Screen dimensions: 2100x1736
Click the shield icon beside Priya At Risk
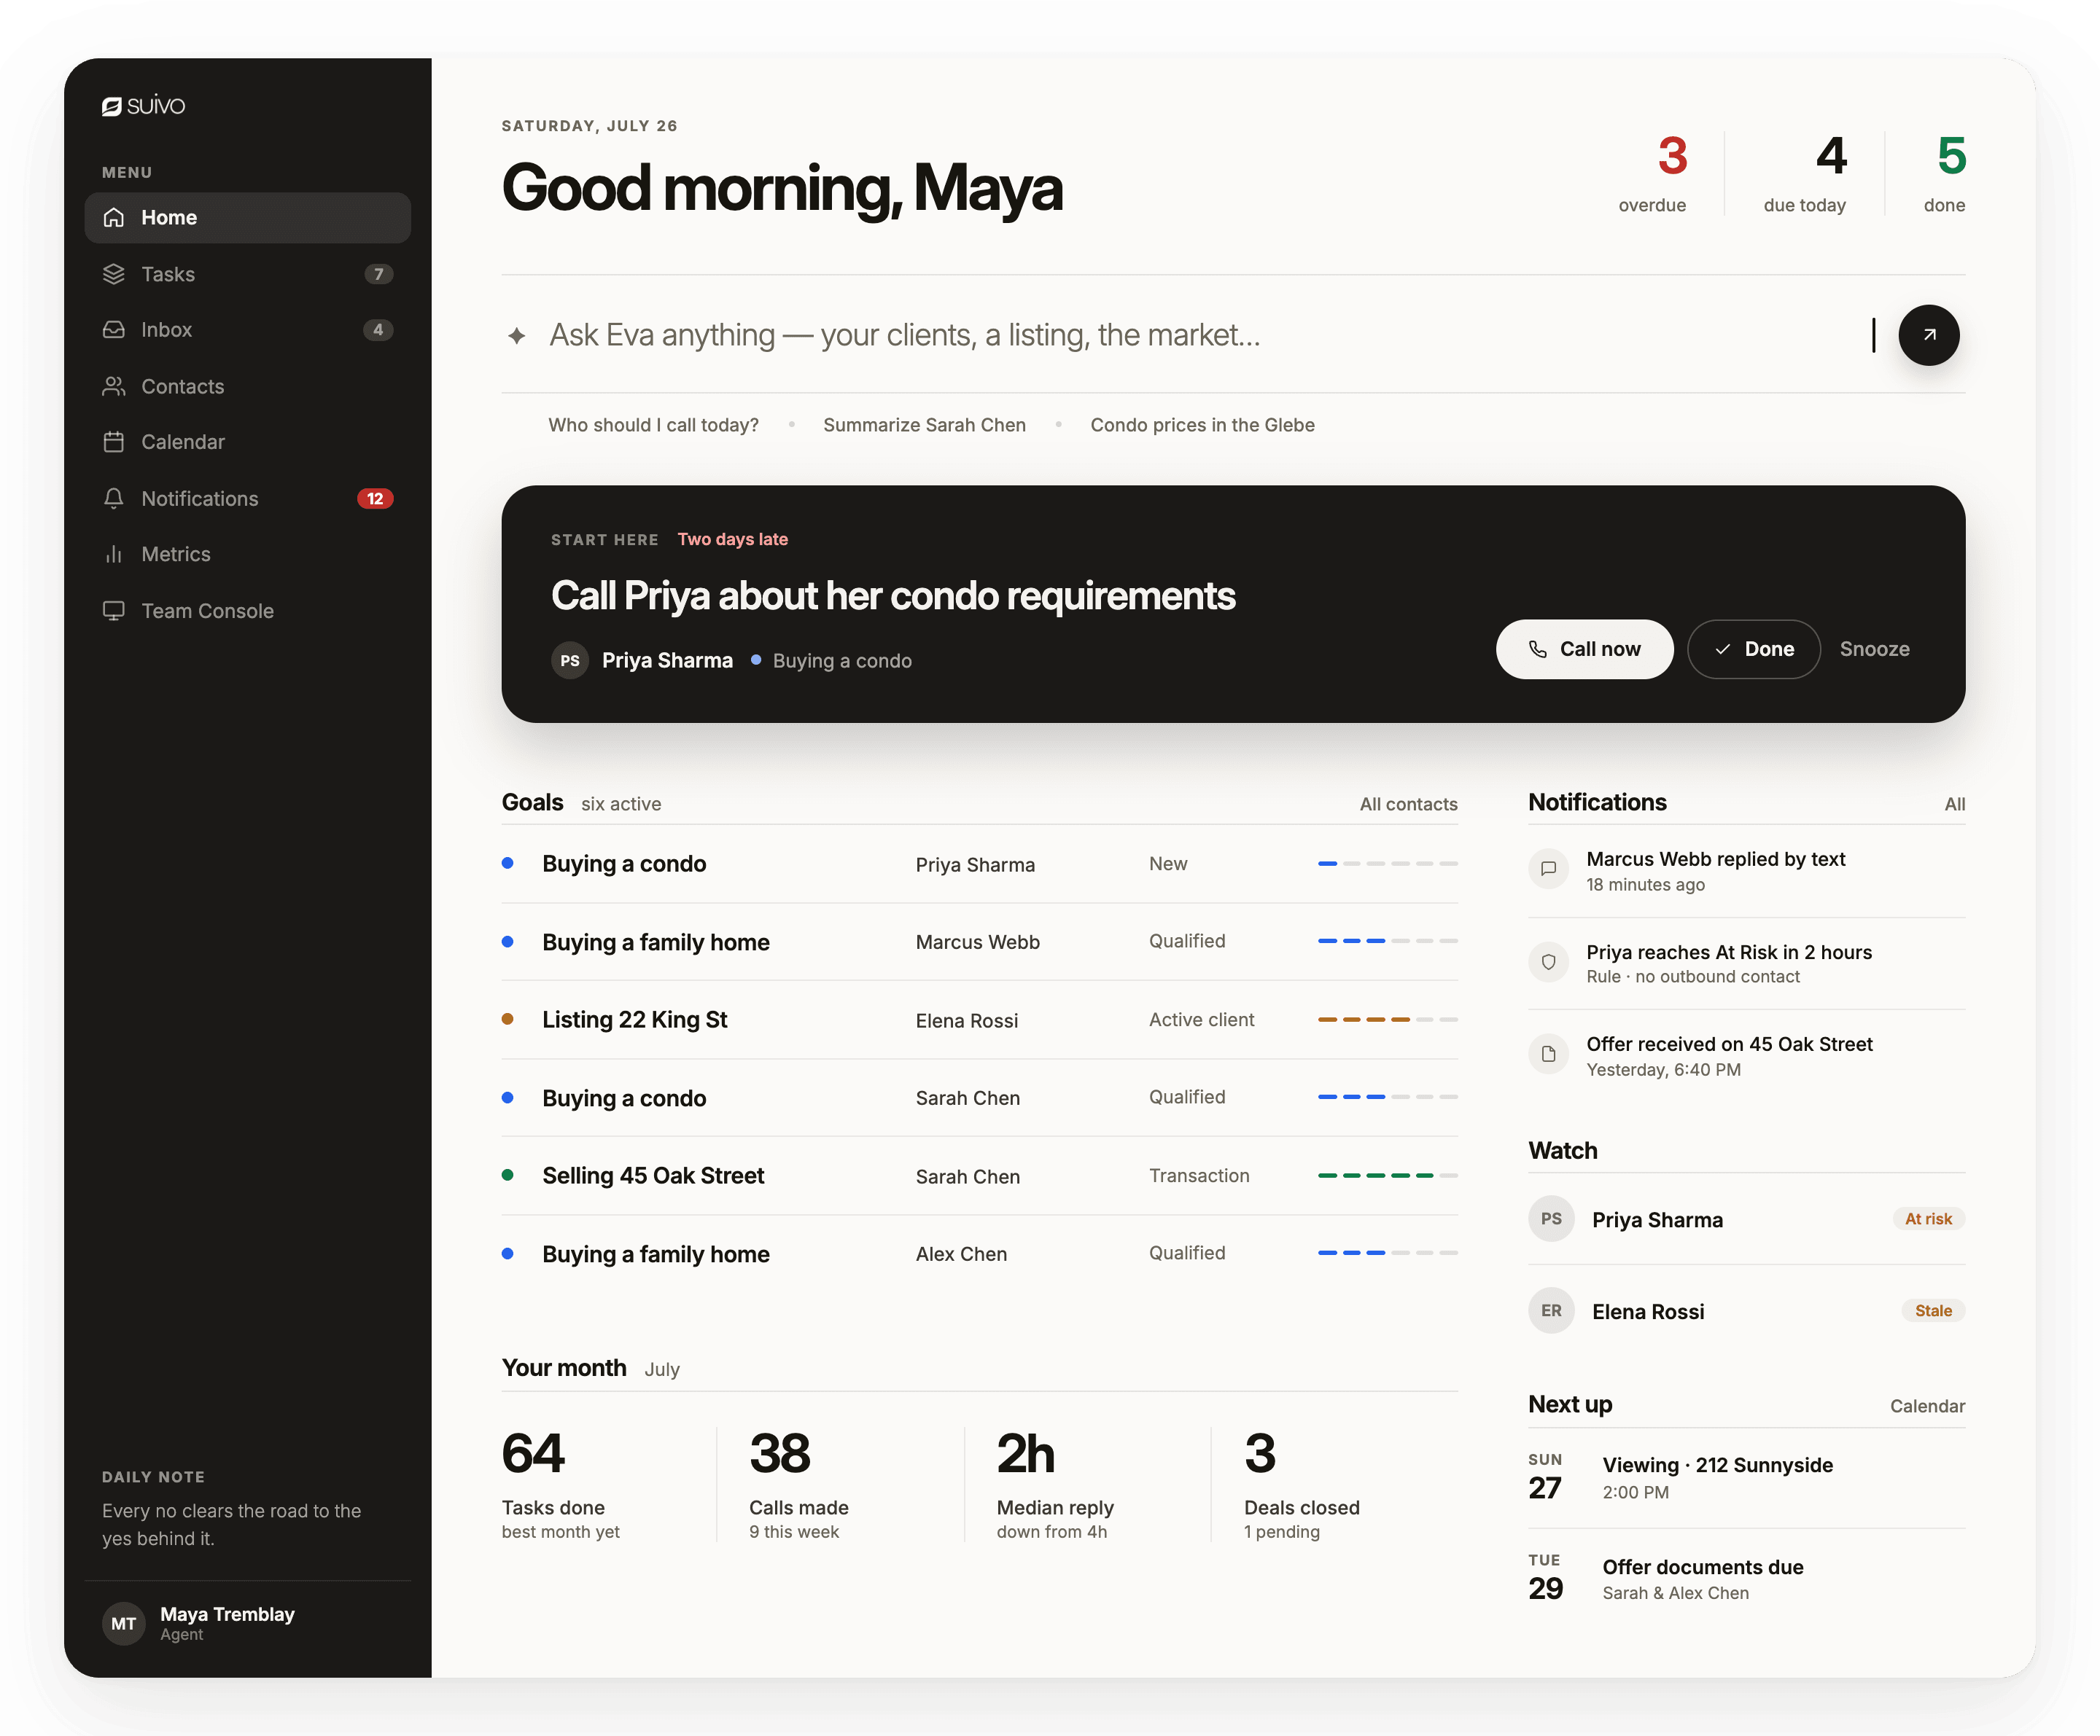tap(1548, 961)
